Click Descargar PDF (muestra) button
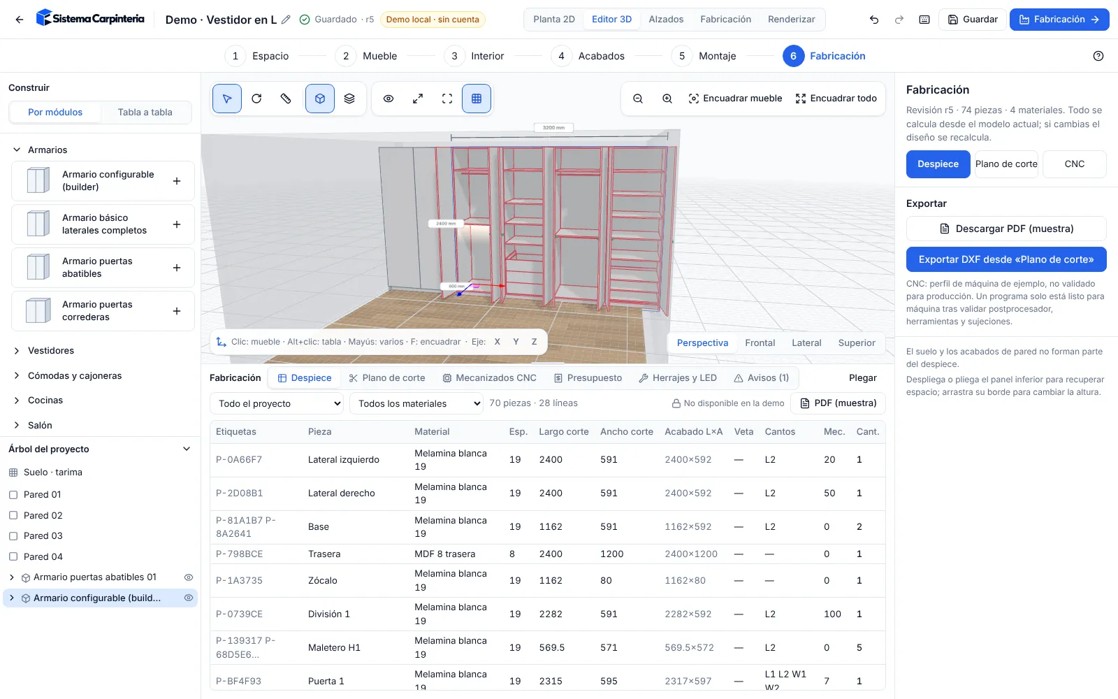Viewport: 1118px width, 699px height. [1006, 229]
